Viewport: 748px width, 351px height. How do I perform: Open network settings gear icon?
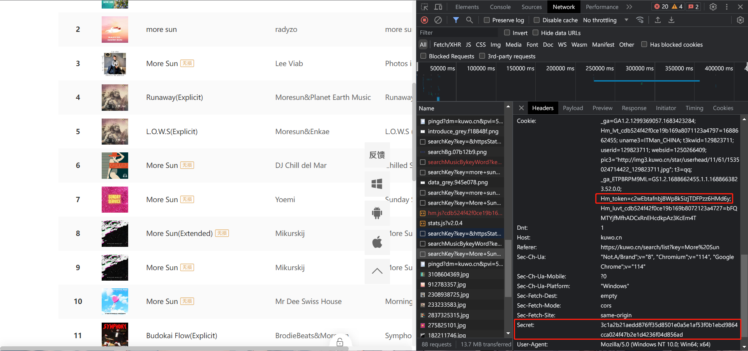[x=740, y=20]
